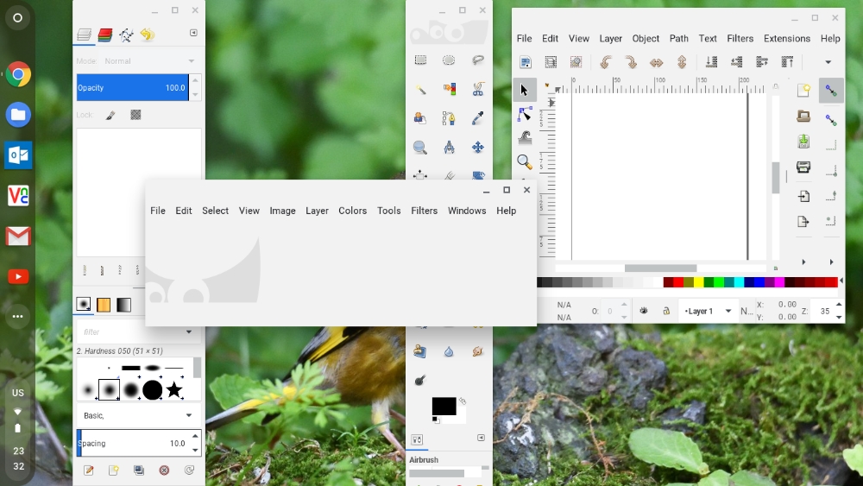This screenshot has height=486, width=863.
Task: Click Inkscape rotate 90° counter-clockwise icon
Action: point(606,62)
